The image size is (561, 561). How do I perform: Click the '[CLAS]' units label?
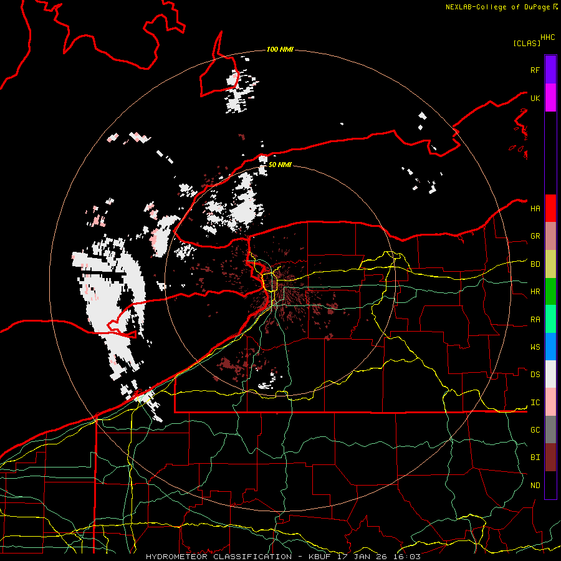[x=527, y=43]
